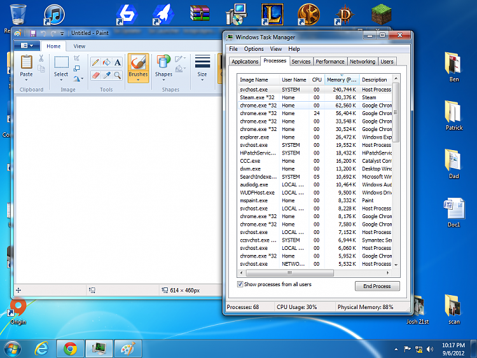This screenshot has height=358, width=477.
Task: Switch to the View tab in Paint
Action: (79, 46)
